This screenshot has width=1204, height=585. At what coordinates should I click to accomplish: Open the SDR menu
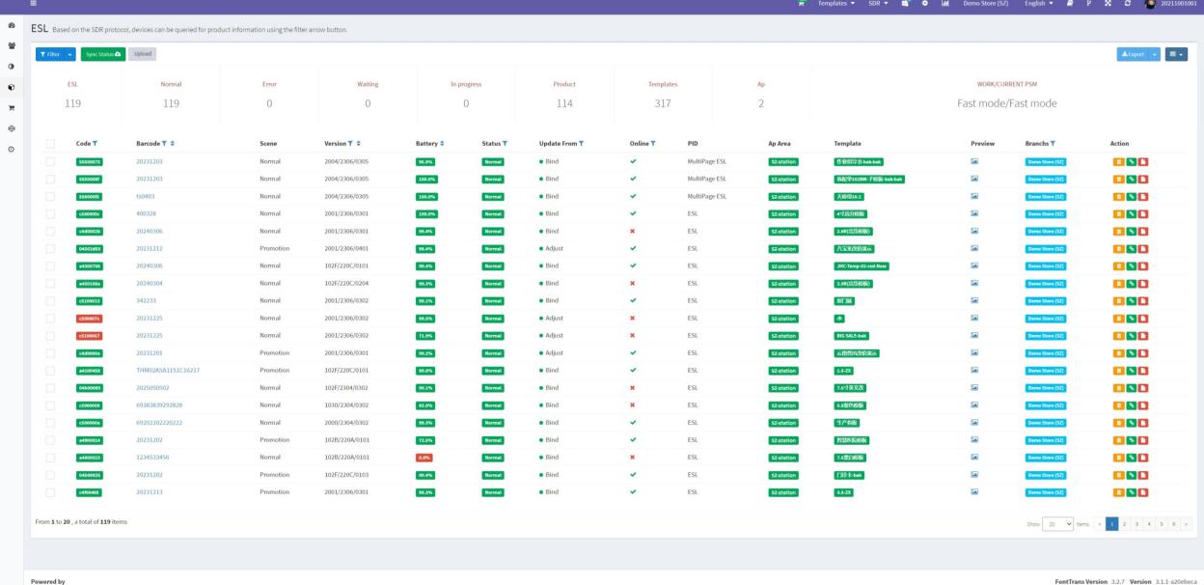click(876, 5)
